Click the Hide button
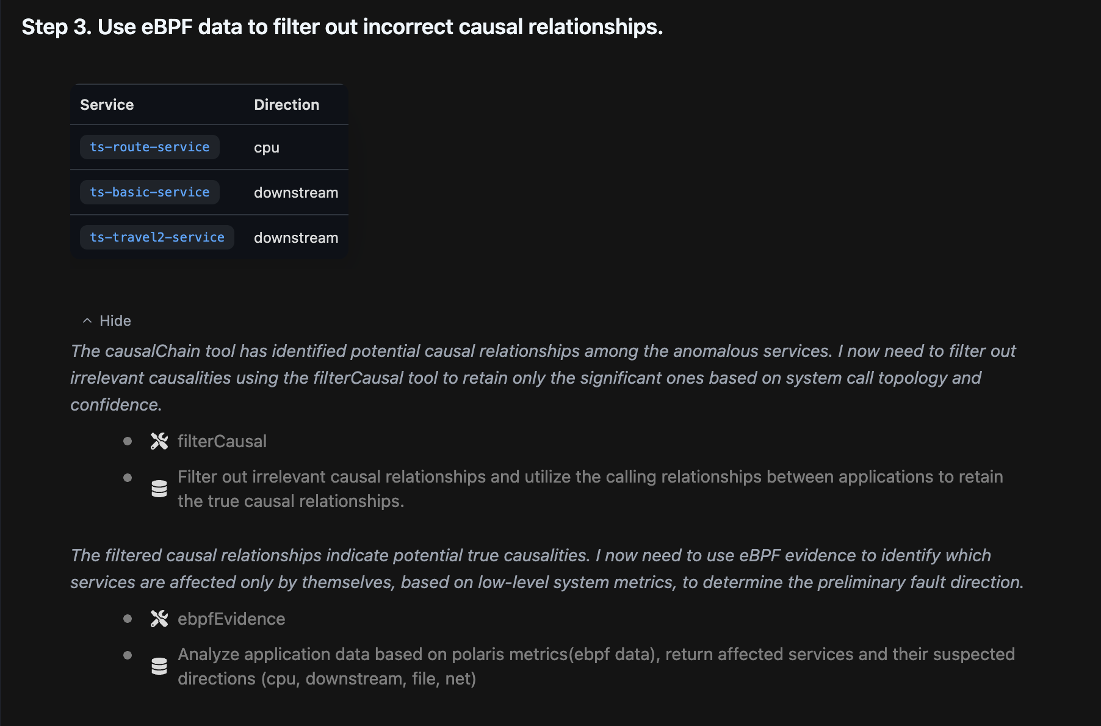 115,320
